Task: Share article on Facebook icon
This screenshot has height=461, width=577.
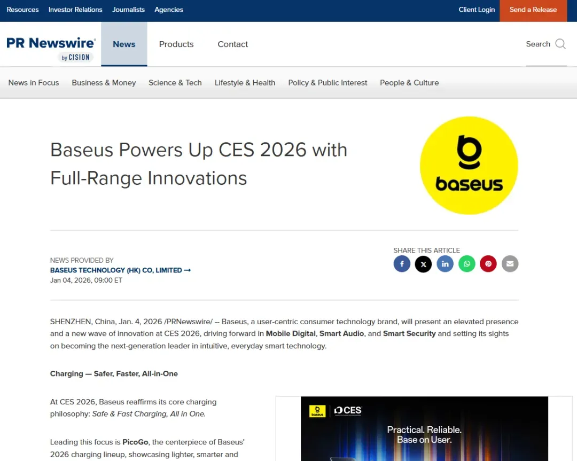Action: [402, 264]
